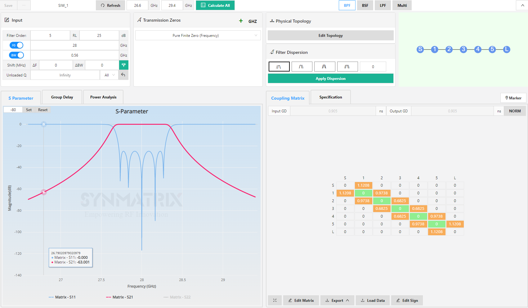The height and width of the screenshot is (308, 528).
Task: Pick the double-sided dotted dispersion icon
Action: pos(347,66)
